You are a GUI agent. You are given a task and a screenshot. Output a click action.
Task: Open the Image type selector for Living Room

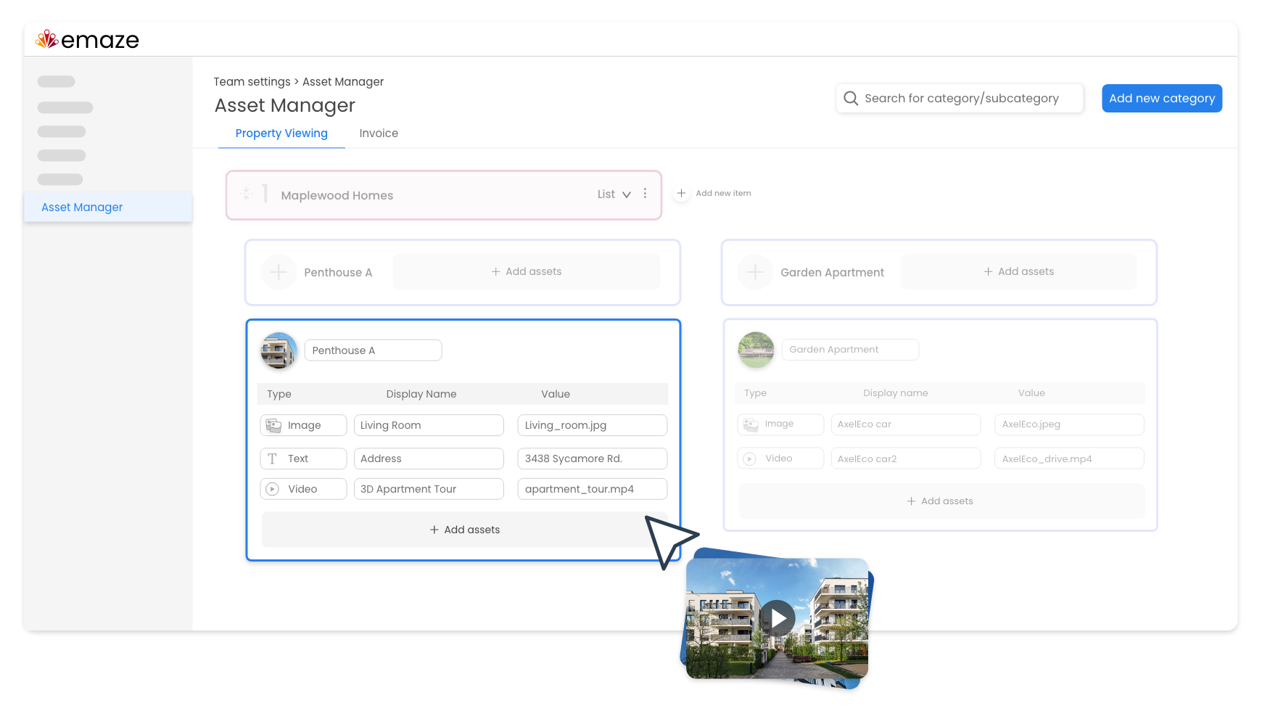303,425
